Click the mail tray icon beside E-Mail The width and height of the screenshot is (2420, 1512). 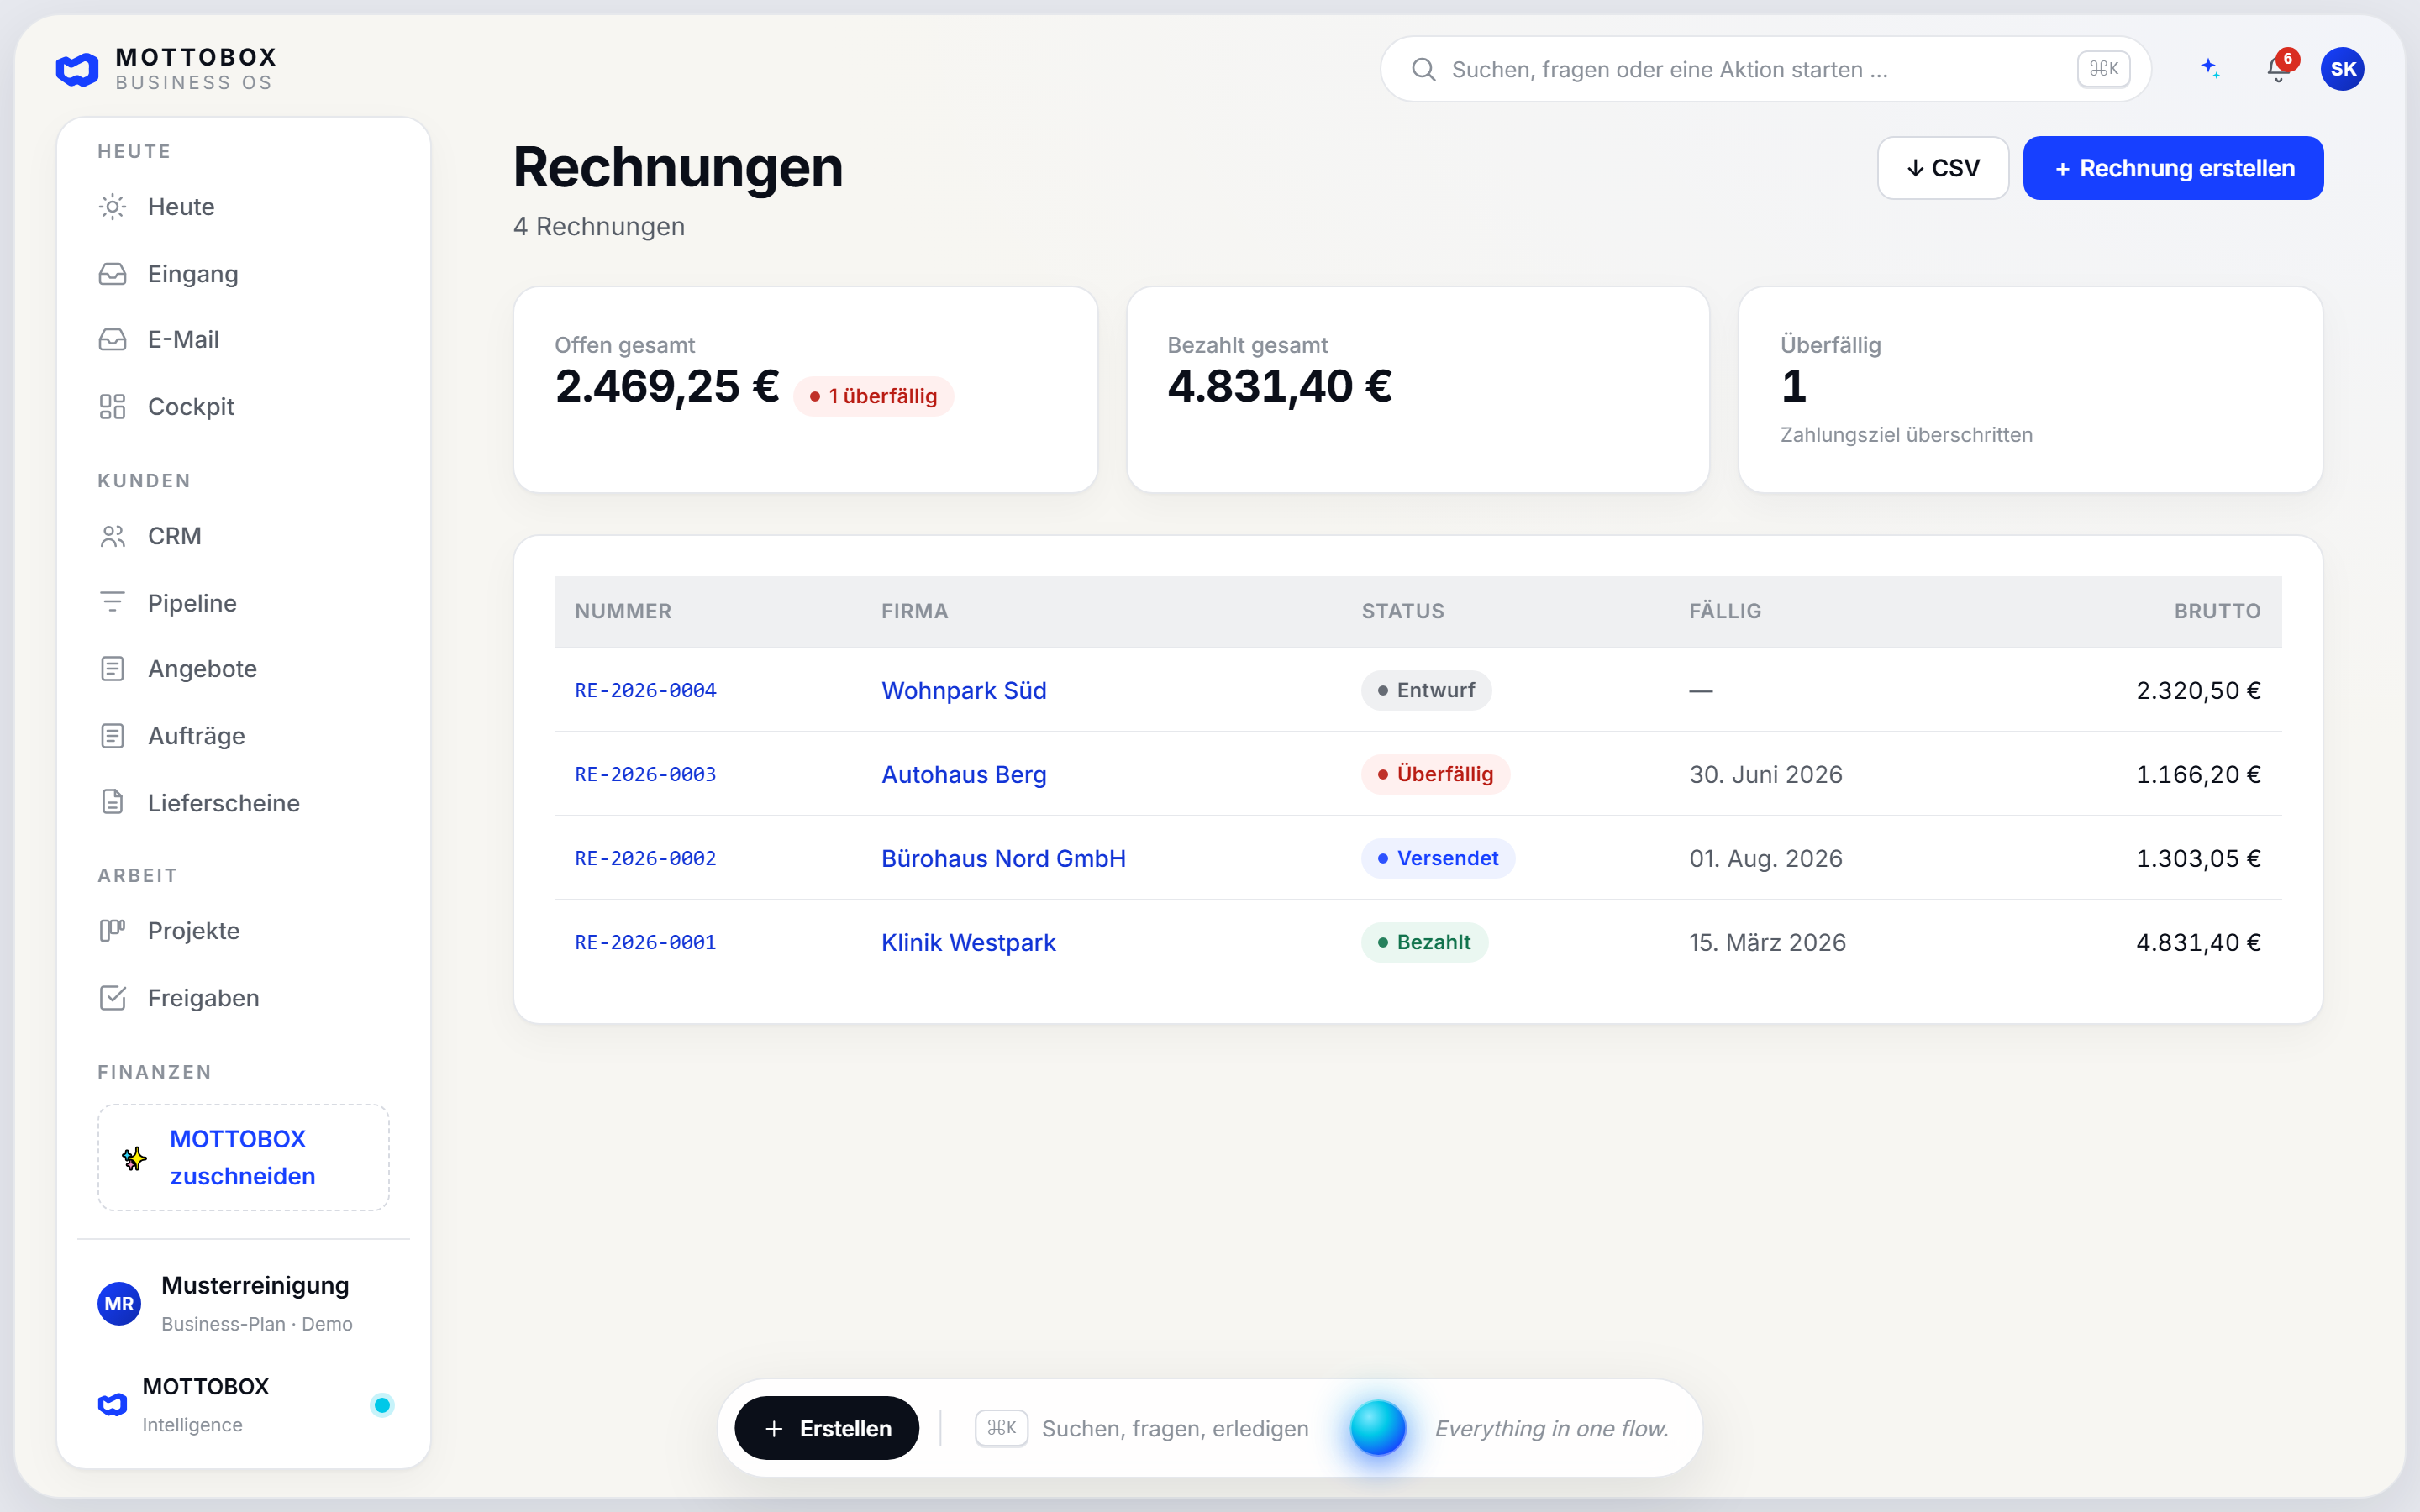tap(113, 340)
